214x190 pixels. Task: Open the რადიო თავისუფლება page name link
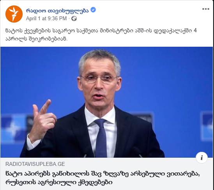(x=57, y=10)
